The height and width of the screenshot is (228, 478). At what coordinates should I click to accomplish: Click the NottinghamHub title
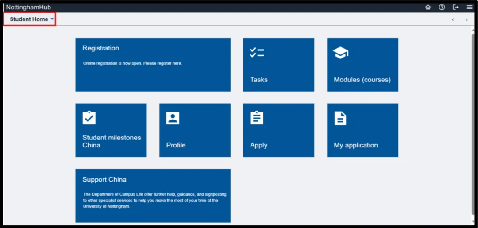pyautogui.click(x=29, y=8)
